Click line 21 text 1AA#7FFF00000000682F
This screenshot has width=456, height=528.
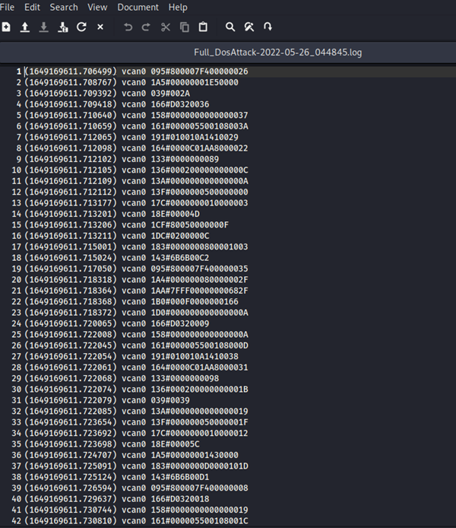pos(199,291)
